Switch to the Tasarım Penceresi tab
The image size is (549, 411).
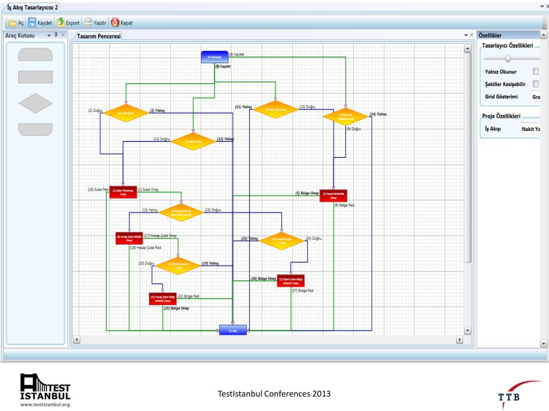[99, 36]
